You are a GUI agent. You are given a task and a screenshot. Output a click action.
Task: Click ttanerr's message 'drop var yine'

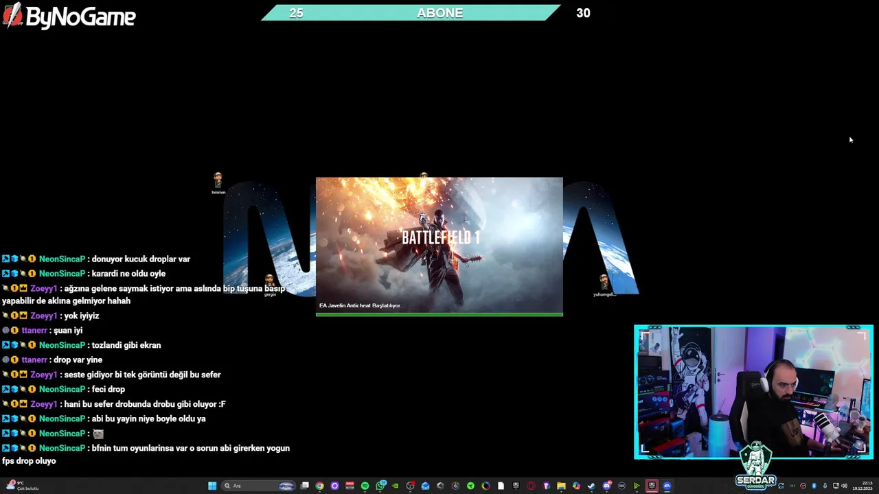point(78,360)
